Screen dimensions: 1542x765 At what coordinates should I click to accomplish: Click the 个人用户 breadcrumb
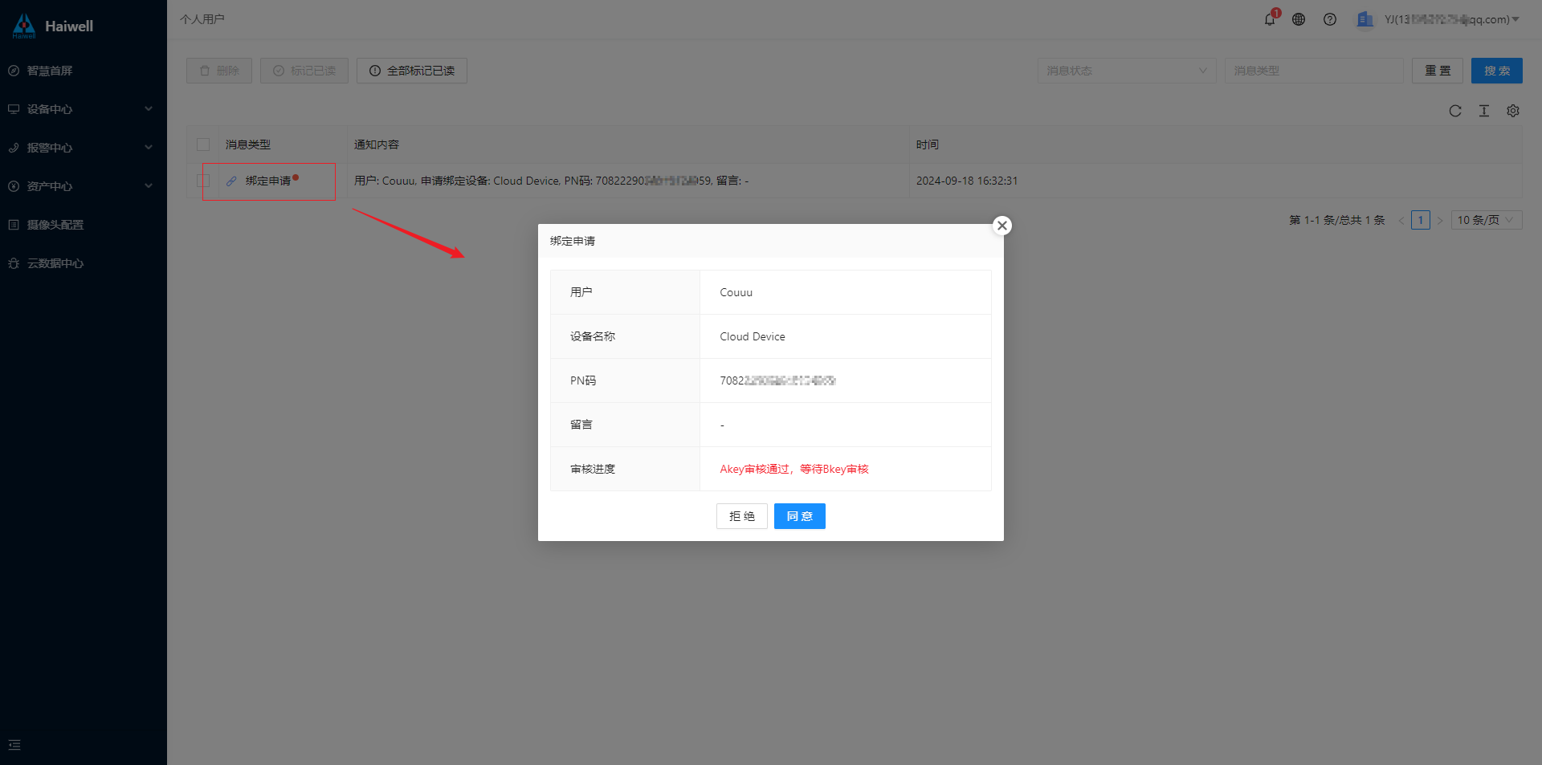pyautogui.click(x=202, y=19)
